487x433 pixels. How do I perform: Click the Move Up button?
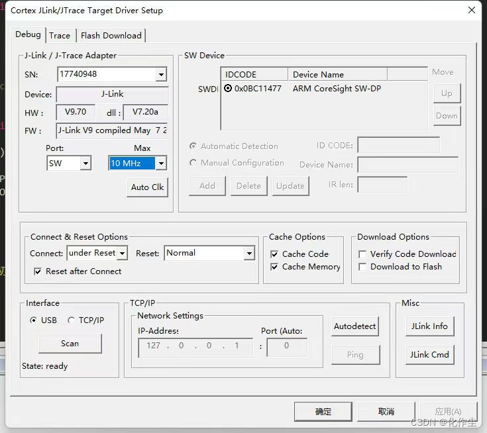[447, 93]
